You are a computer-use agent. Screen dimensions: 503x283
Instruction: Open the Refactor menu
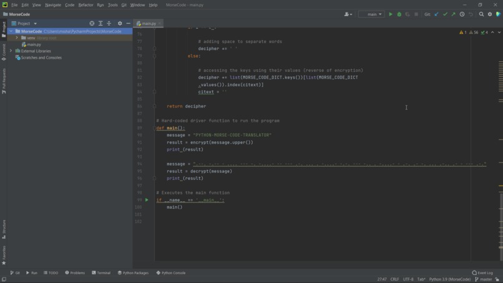(x=85, y=5)
